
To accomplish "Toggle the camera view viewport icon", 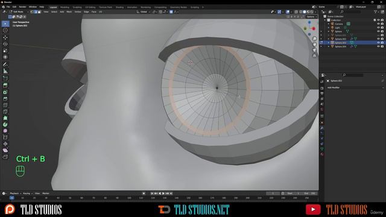I will point(314,50).
